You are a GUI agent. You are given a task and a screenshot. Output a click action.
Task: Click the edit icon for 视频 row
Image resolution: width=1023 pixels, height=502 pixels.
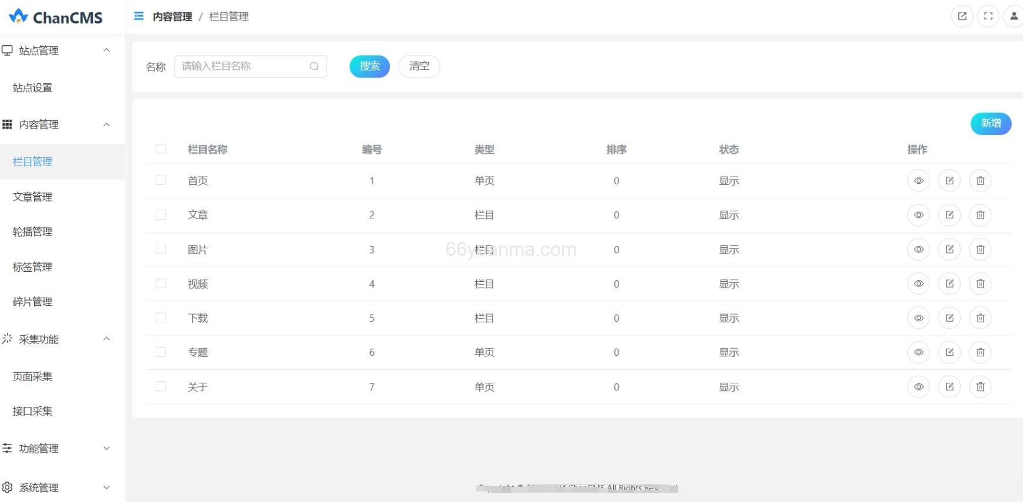click(949, 284)
